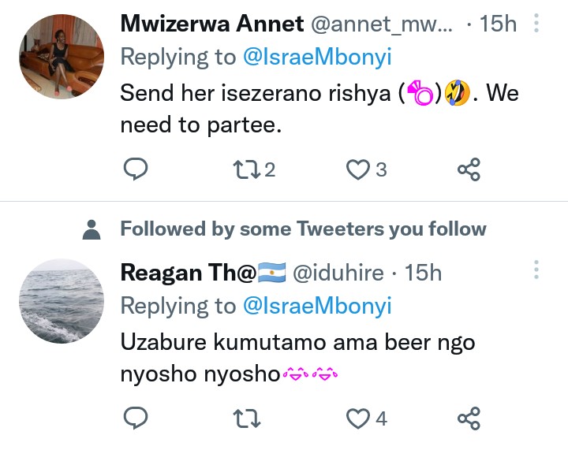
Task: Open Reagan Th@'s ocean profile picture
Action: point(61,301)
